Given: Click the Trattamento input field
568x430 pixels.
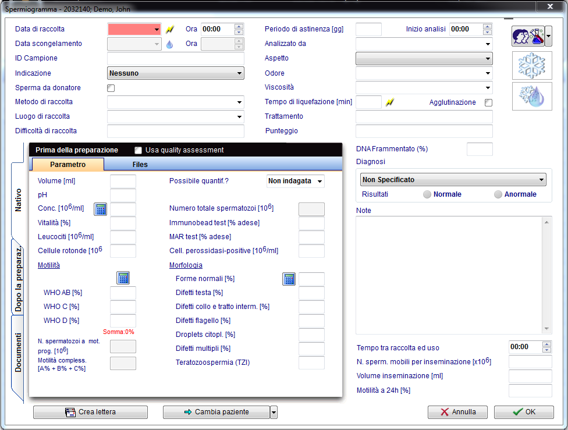Looking at the screenshot, I should (424, 116).
